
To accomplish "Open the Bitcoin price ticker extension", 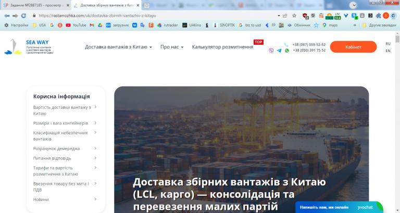I will click(329, 16).
